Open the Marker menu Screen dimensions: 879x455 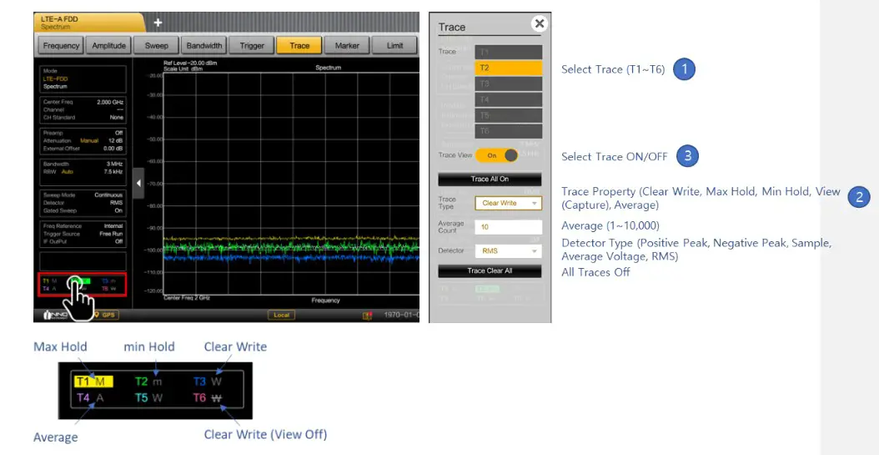point(347,45)
